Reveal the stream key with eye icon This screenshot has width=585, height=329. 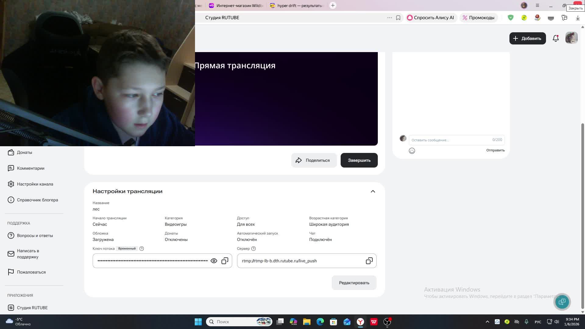pyautogui.click(x=214, y=261)
